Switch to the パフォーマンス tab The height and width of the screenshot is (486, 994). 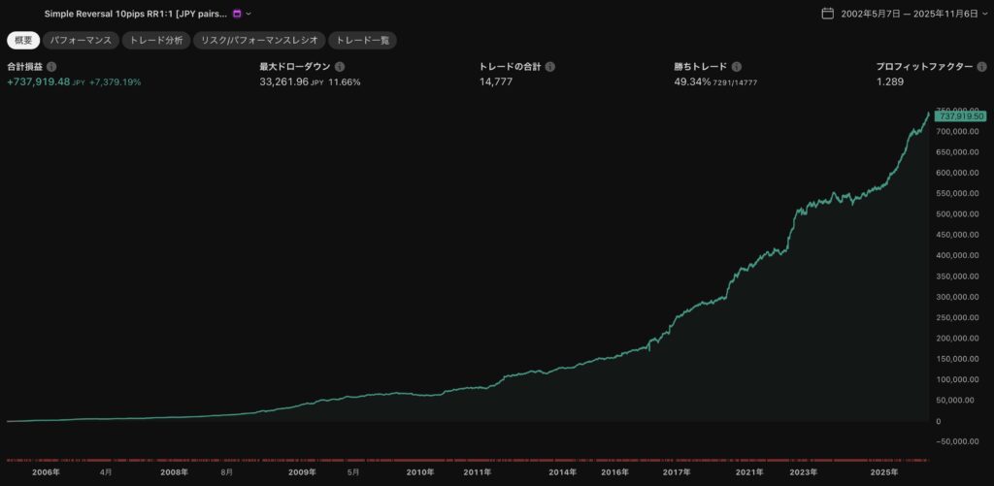click(81, 41)
